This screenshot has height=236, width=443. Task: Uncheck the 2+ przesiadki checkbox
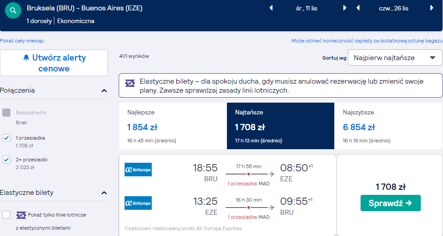(6, 160)
